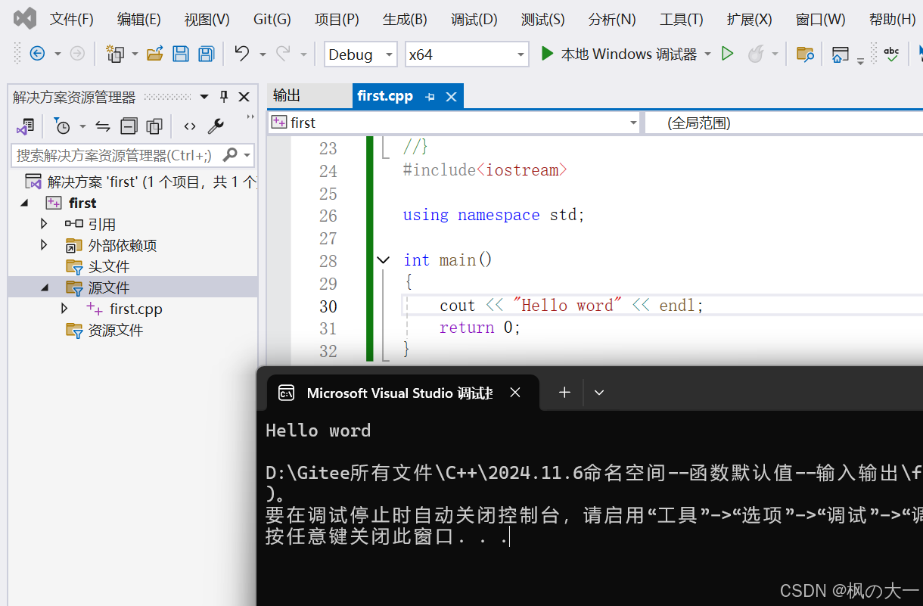This screenshot has width=923, height=606.
Task: Open Solution Explorer window options dropdown arrow
Action: pyautogui.click(x=204, y=97)
